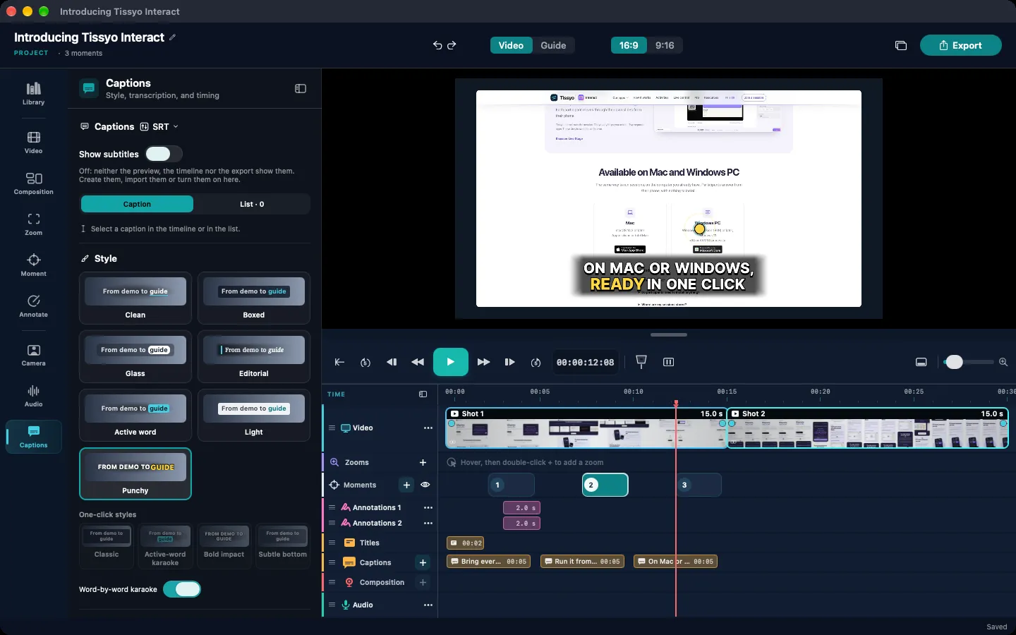Open Video track options menu
This screenshot has width=1016, height=635.
point(428,428)
